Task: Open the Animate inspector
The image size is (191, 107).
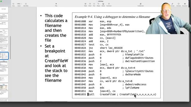Action: (178, 5)
